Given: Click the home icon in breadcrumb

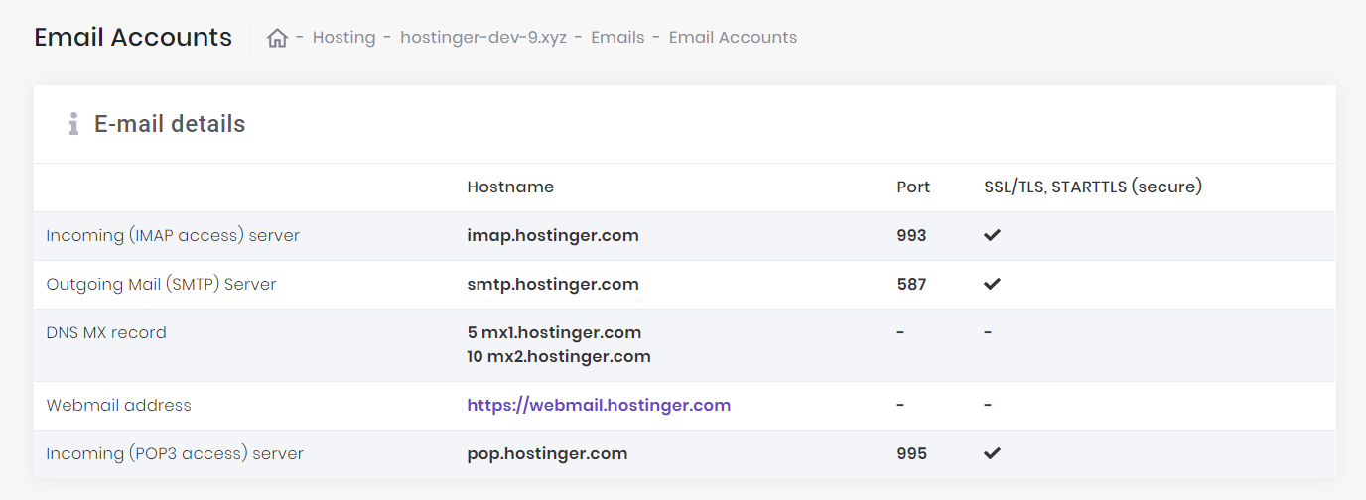Looking at the screenshot, I should [277, 38].
